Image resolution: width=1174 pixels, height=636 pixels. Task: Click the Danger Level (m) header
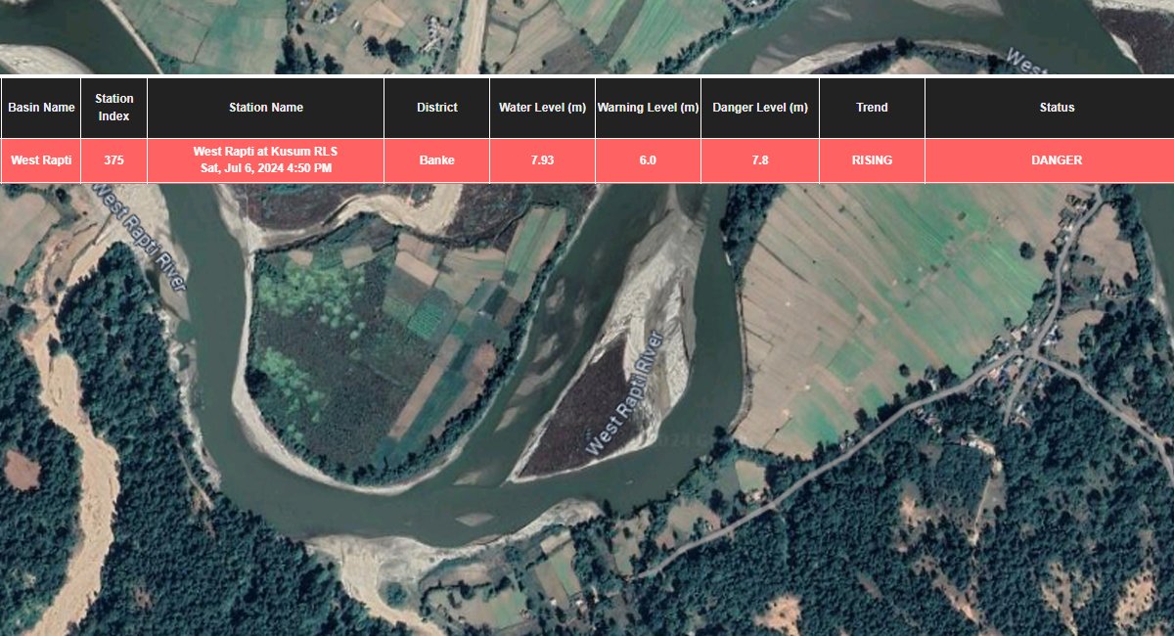coord(760,108)
